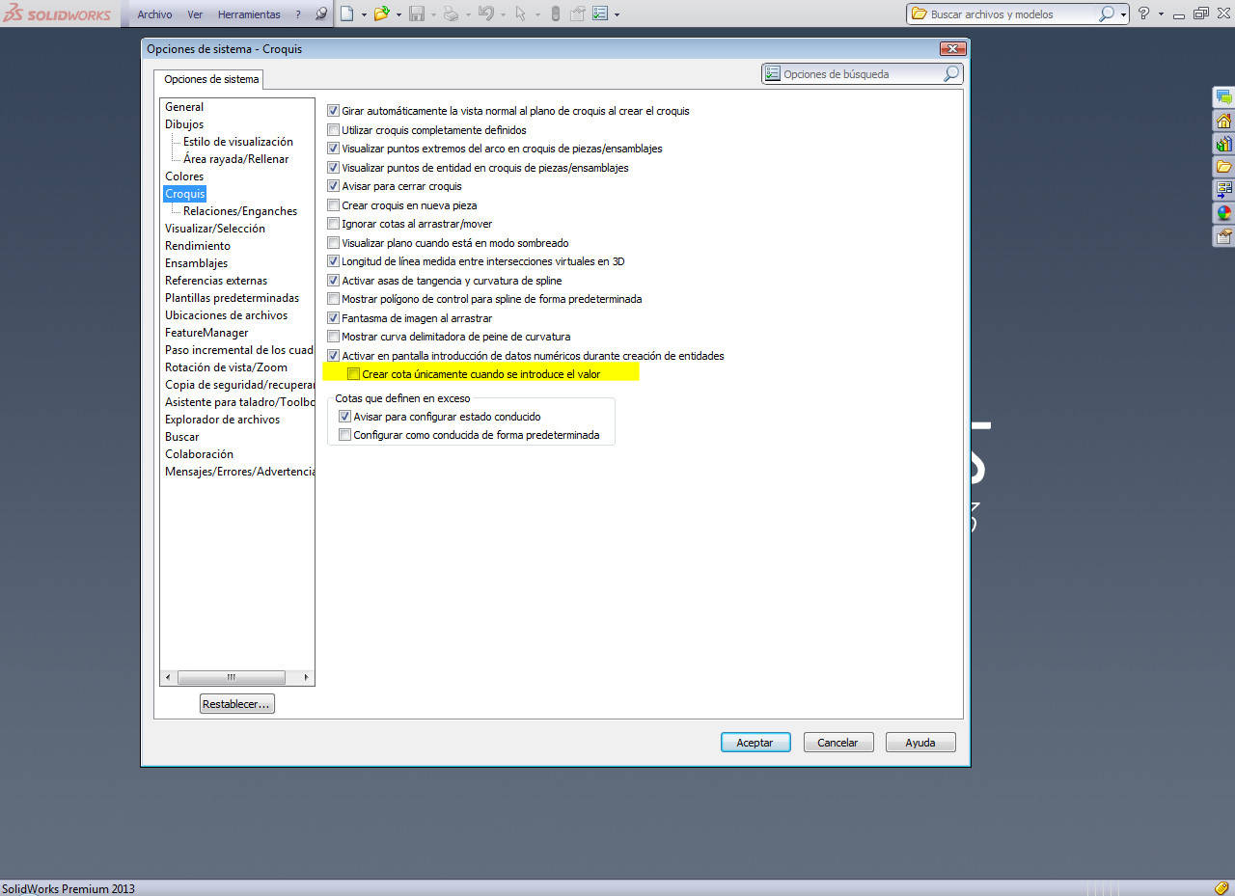Open the dropdown arrow next to Options icon
This screenshot has width=1235, height=896.
tap(617, 14)
